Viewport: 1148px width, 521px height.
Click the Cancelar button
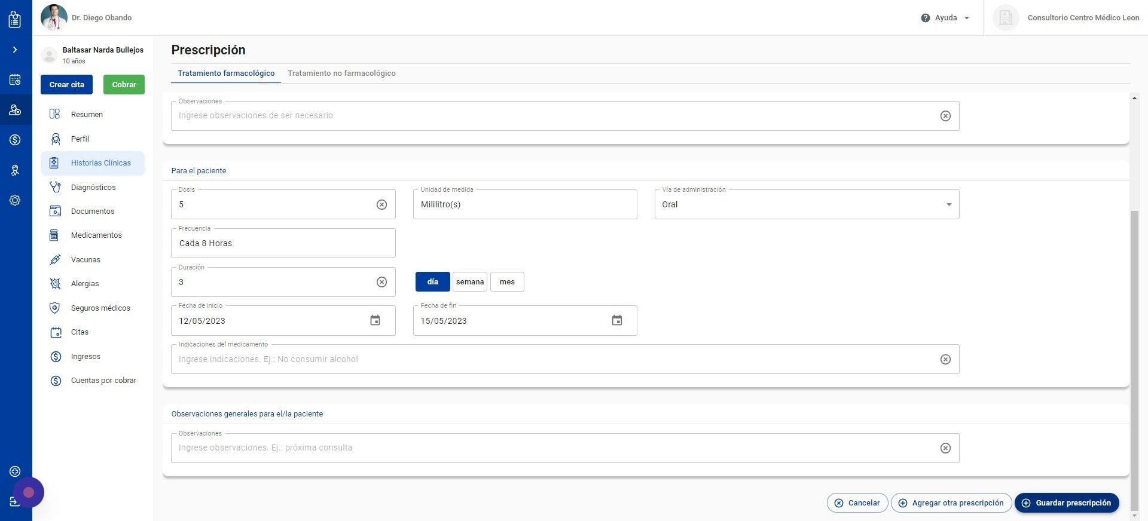[x=857, y=503]
